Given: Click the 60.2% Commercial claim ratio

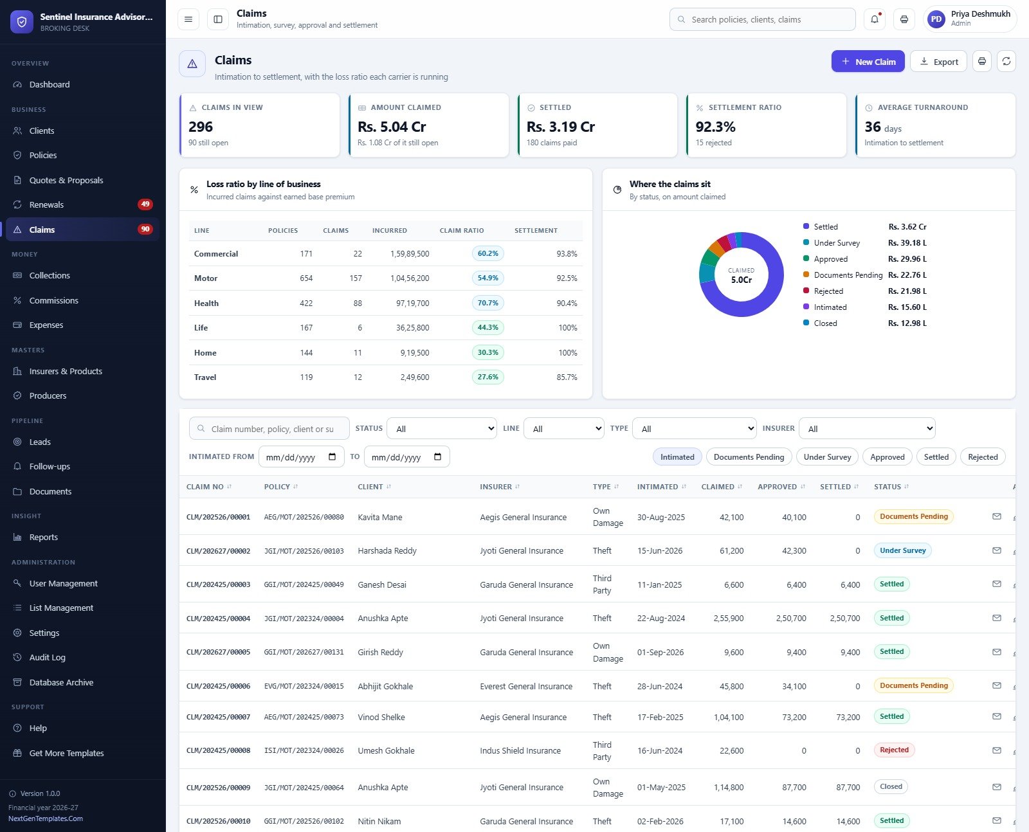Looking at the screenshot, I should (x=488, y=253).
